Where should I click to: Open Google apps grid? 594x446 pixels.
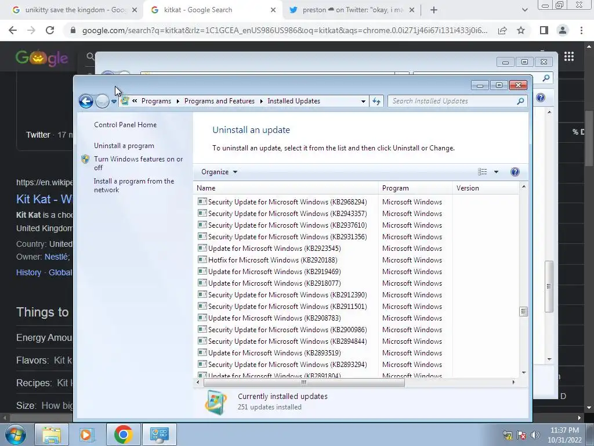click(x=569, y=57)
